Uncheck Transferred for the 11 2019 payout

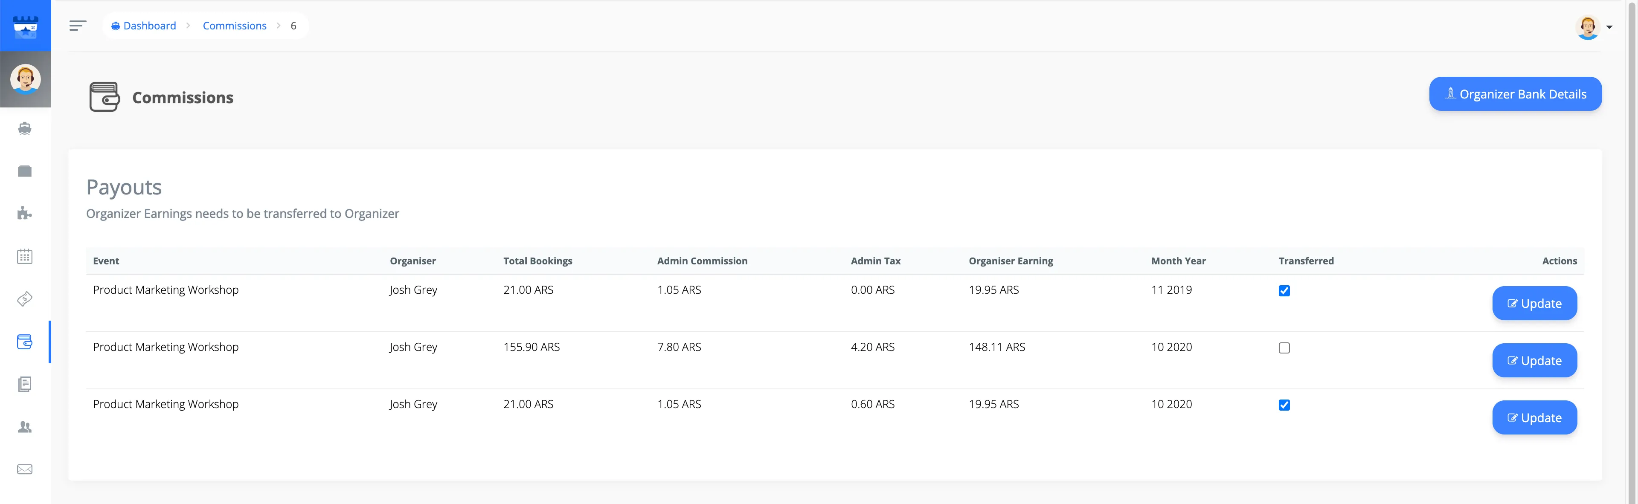coord(1284,290)
